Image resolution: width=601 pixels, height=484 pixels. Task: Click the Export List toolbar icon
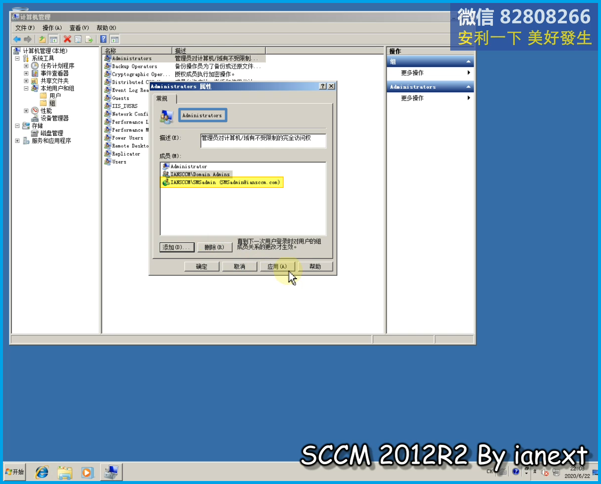89,39
